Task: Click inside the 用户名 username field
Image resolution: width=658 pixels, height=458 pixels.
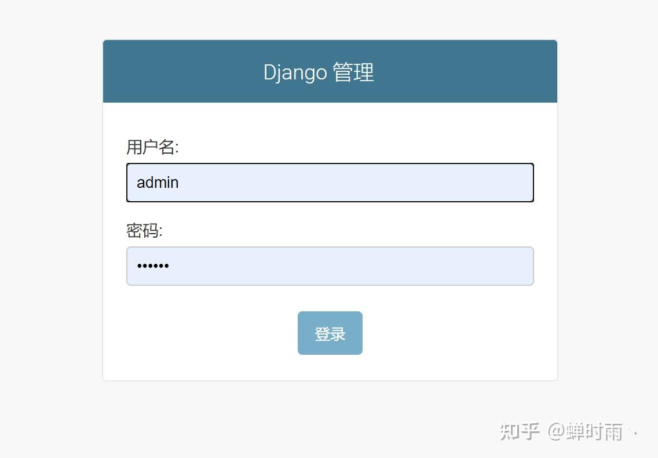Action: click(330, 182)
